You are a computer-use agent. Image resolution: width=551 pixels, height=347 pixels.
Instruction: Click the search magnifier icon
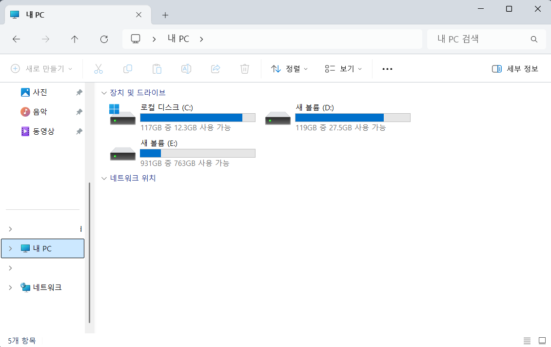pos(534,39)
